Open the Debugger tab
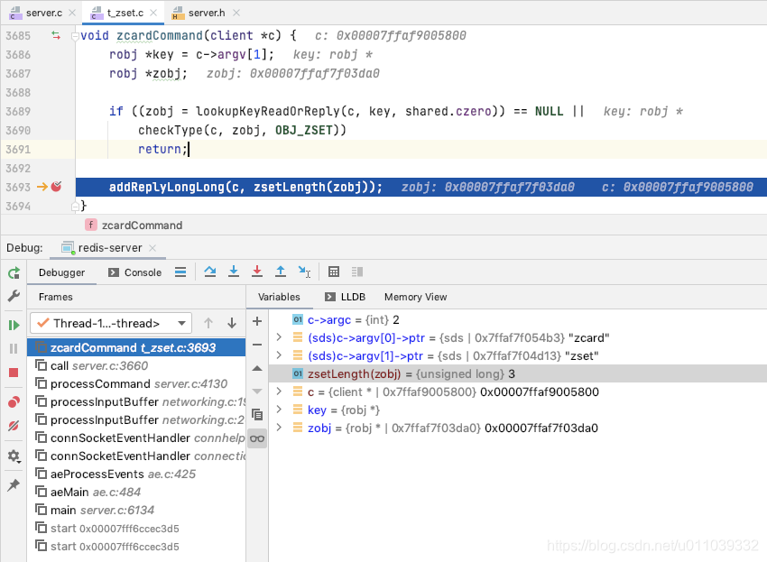 61,272
